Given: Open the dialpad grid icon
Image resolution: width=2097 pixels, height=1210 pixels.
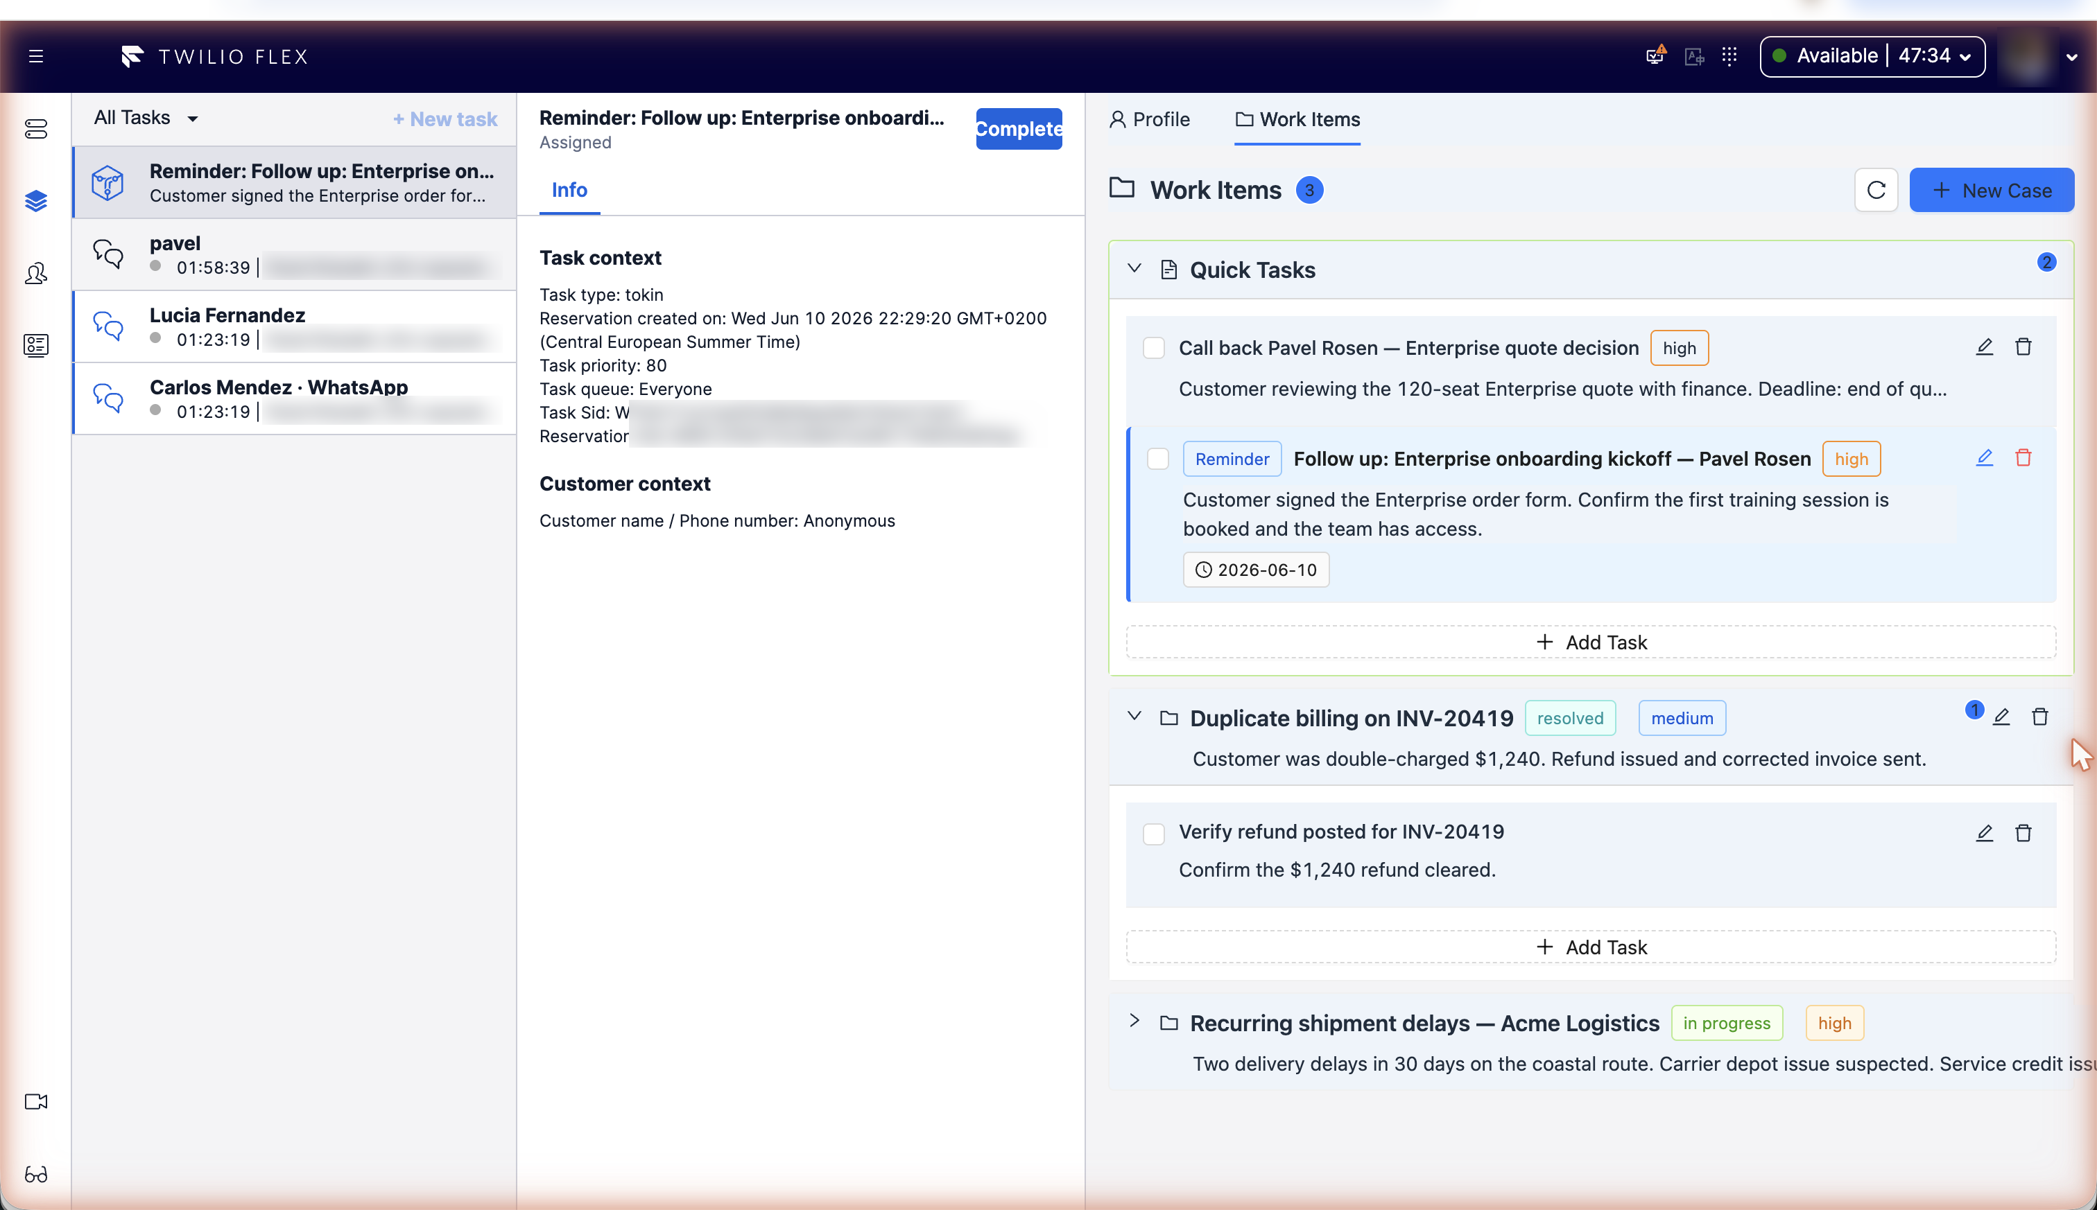Looking at the screenshot, I should click(1729, 55).
